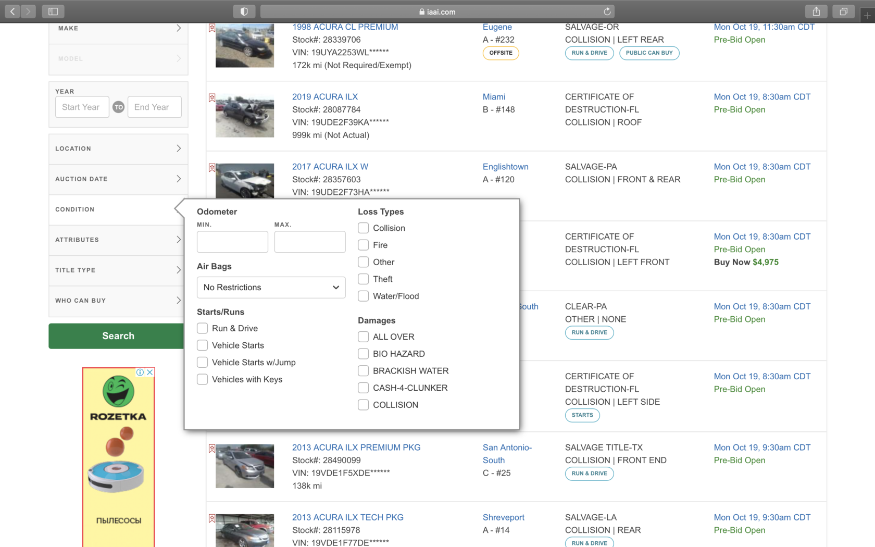Screen dimensions: 875x547
Task: Go forward in Safari browser
Action: pos(28,11)
